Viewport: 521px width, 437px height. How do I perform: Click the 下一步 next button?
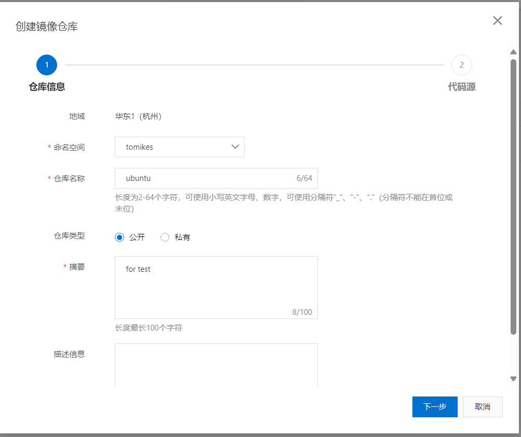pyautogui.click(x=435, y=407)
